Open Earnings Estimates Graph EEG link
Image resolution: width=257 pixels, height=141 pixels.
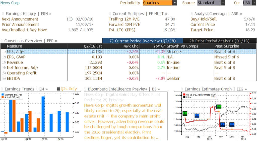tap(216, 89)
